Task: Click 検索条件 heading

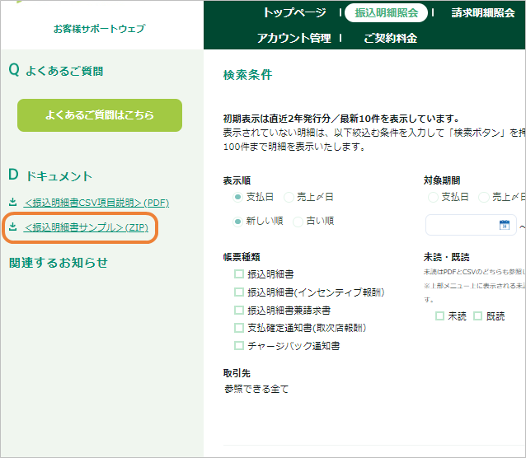Action: point(247,74)
